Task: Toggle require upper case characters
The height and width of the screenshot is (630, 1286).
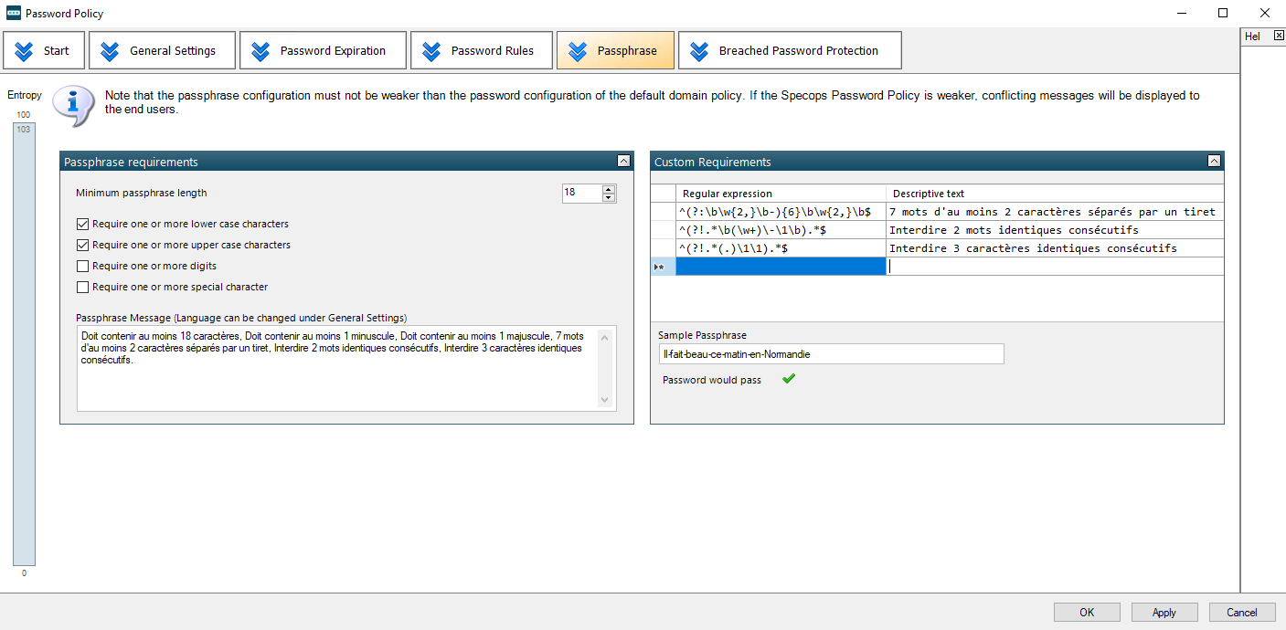Action: (83, 245)
